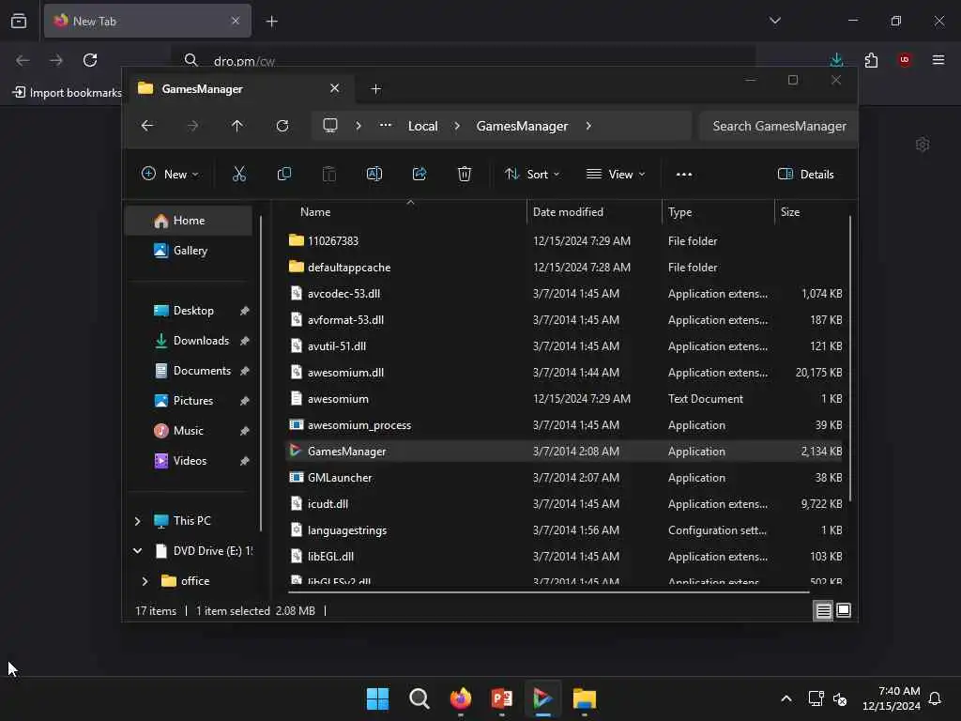The width and height of the screenshot is (961, 721).
Task: Sort by the Size column header
Action: tap(811, 211)
